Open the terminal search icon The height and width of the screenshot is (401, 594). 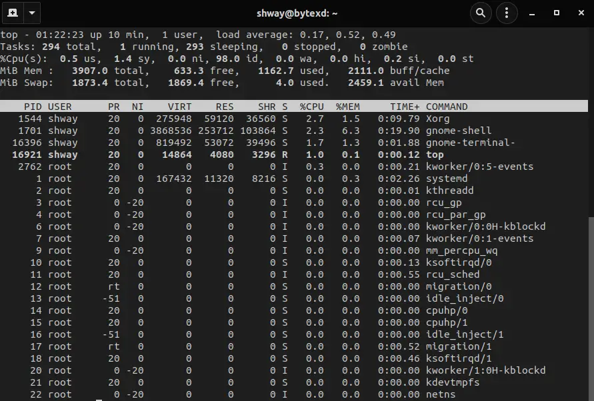click(x=481, y=13)
